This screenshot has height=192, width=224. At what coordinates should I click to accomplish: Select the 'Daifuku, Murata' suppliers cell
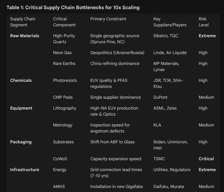point(168,187)
